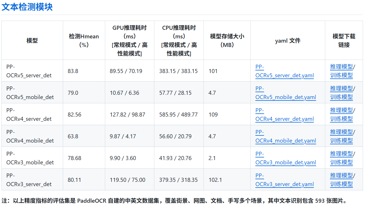Viewport: 365px width, 207px height.
Task: Click CPU time 585.95 / 489.77
Action: point(178,115)
